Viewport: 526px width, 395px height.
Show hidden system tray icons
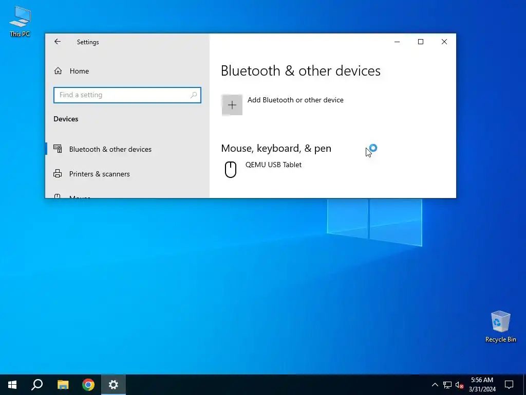click(x=435, y=385)
